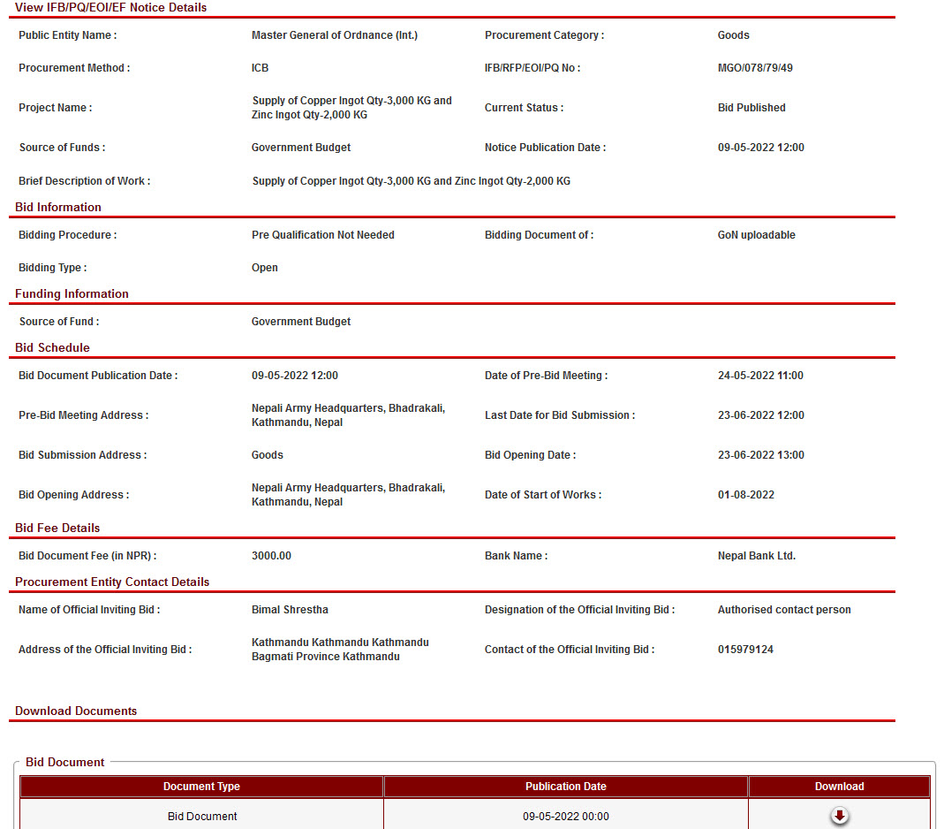Viewport: 944px width, 829px height.
Task: Click the Download column header
Action: 839,787
